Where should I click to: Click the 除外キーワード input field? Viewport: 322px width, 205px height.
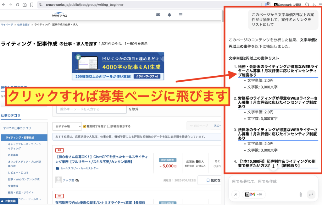(x=91, y=109)
